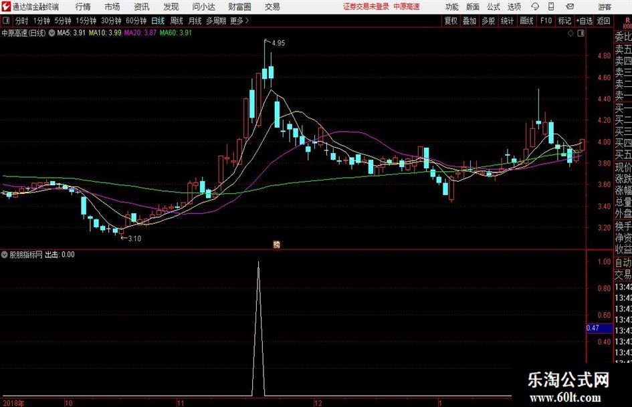The width and height of the screenshot is (632, 407).
Task: Select the 日线 daily period
Action: pyautogui.click(x=158, y=21)
